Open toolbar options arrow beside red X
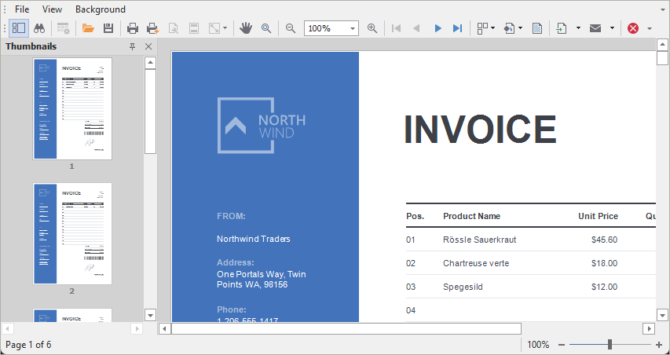The height and width of the screenshot is (355, 670). [650, 28]
